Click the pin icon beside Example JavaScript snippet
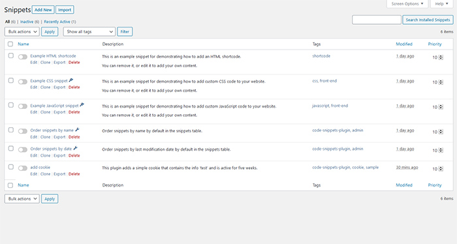The height and width of the screenshot is (244, 457). pos(82,105)
